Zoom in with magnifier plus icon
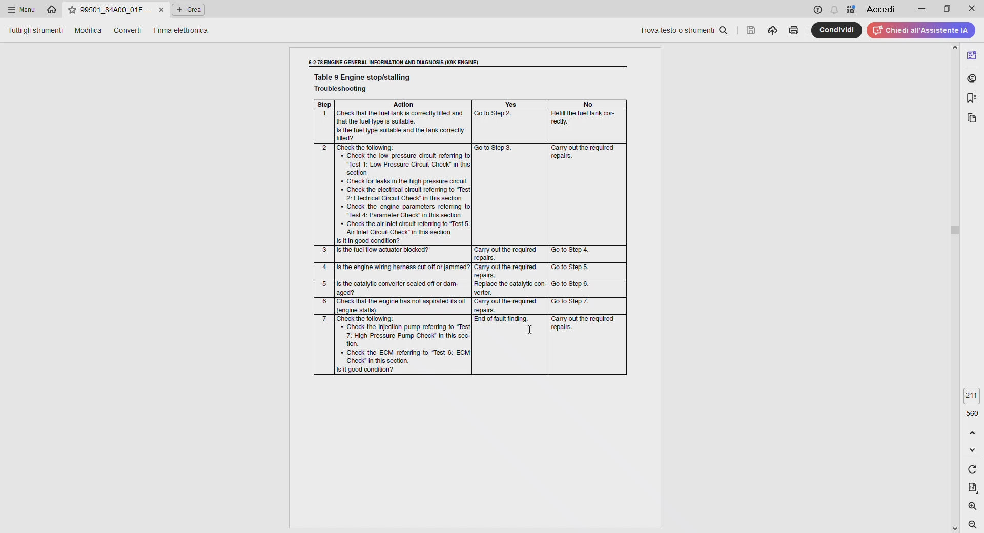 click(x=972, y=506)
